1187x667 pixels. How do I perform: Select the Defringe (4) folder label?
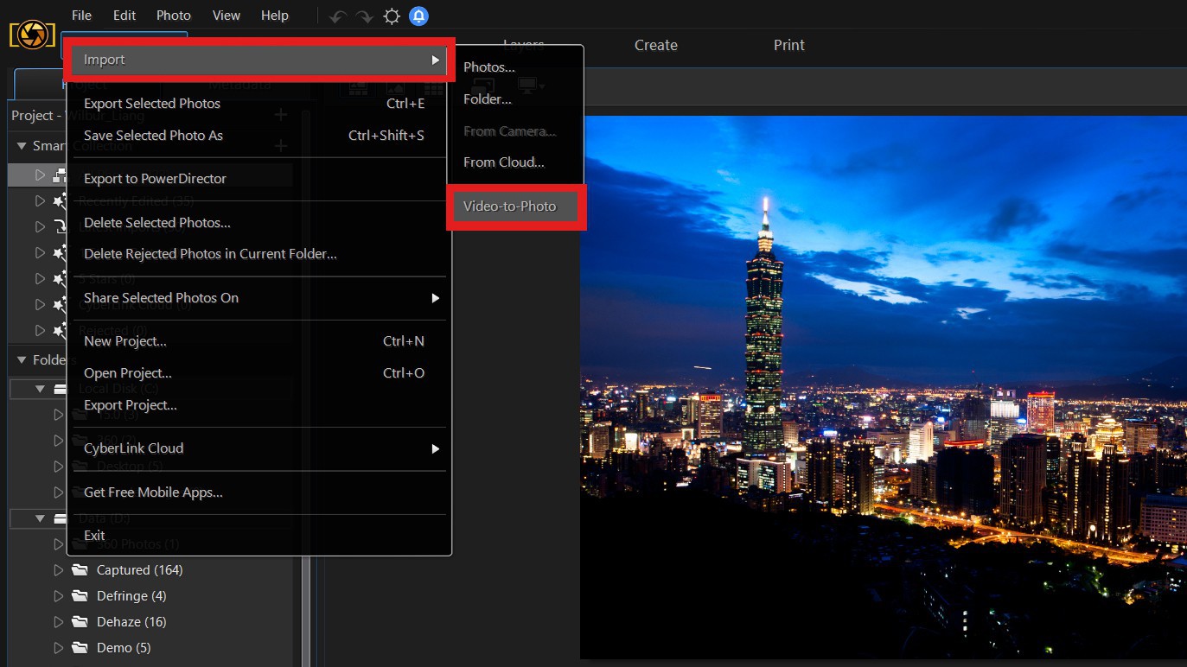[131, 596]
